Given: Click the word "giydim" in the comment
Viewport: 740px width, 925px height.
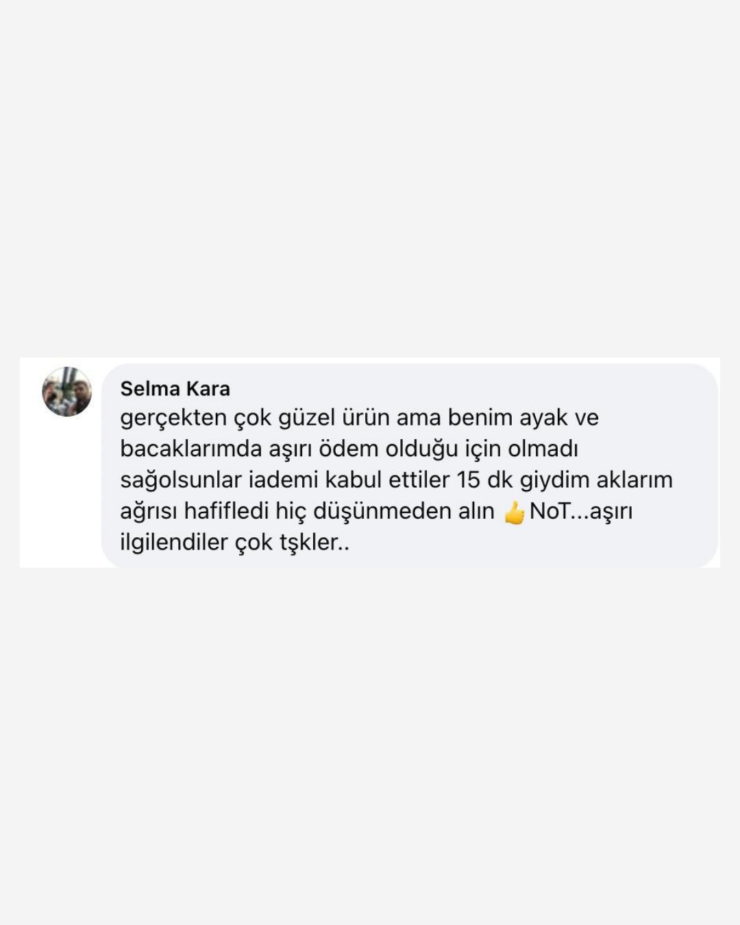Looking at the screenshot, I should click(554, 481).
